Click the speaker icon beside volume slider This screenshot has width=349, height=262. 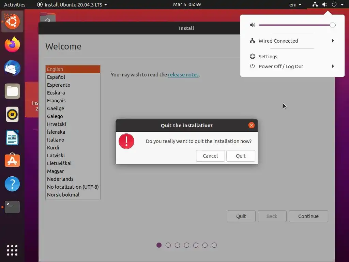click(253, 25)
